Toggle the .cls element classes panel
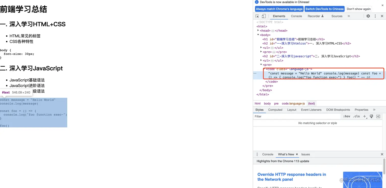 click(x=356, y=116)
